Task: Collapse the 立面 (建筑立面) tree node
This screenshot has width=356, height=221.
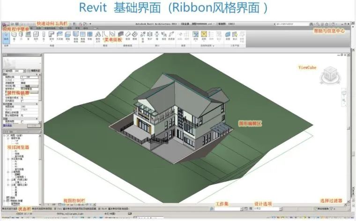Action: (x=8, y=185)
